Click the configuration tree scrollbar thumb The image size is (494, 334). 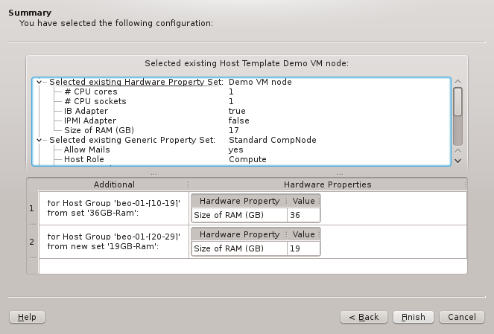[x=458, y=102]
